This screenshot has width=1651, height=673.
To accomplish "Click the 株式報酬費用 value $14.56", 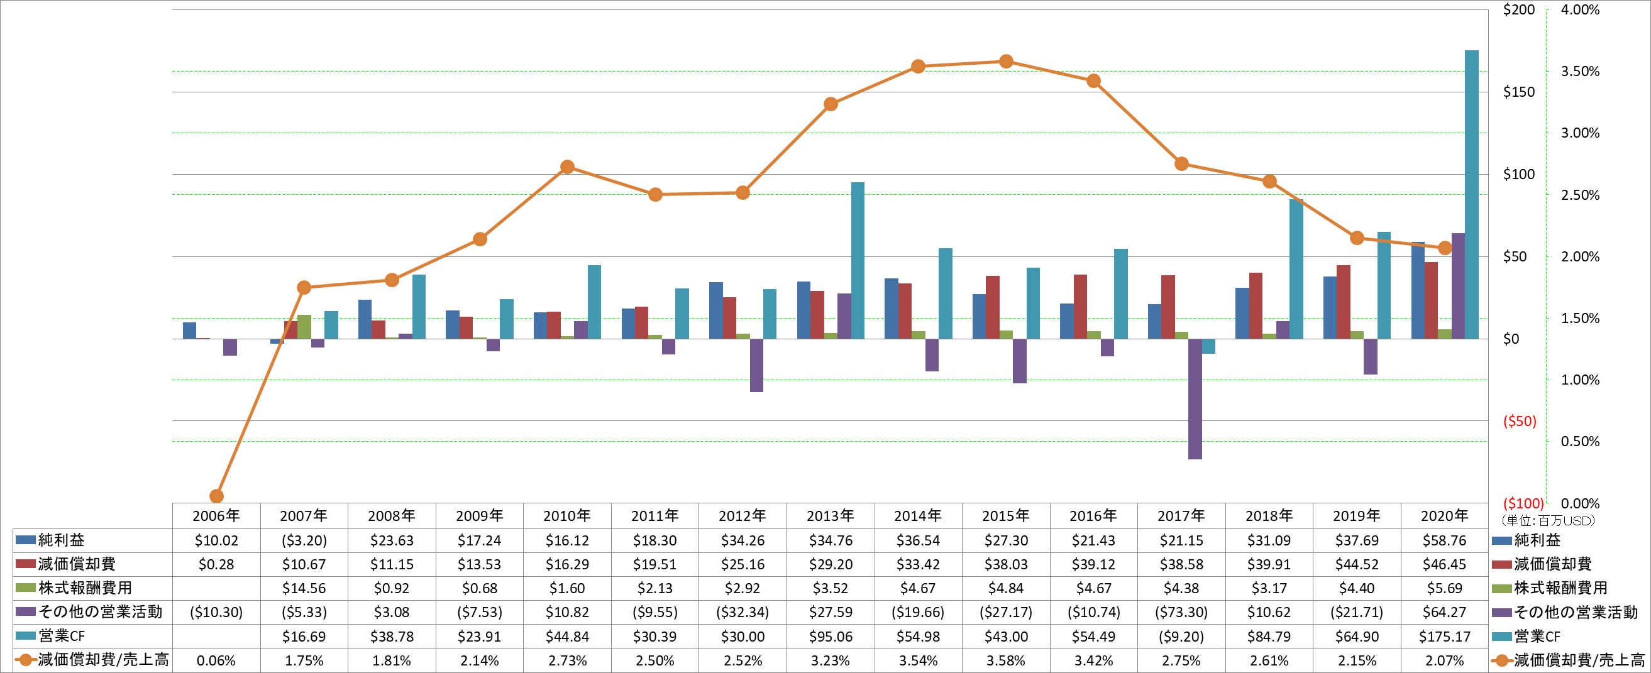I will (x=304, y=588).
